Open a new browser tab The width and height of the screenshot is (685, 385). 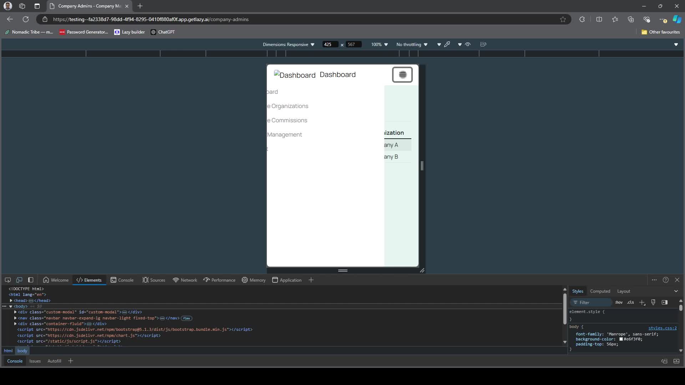(x=140, y=6)
